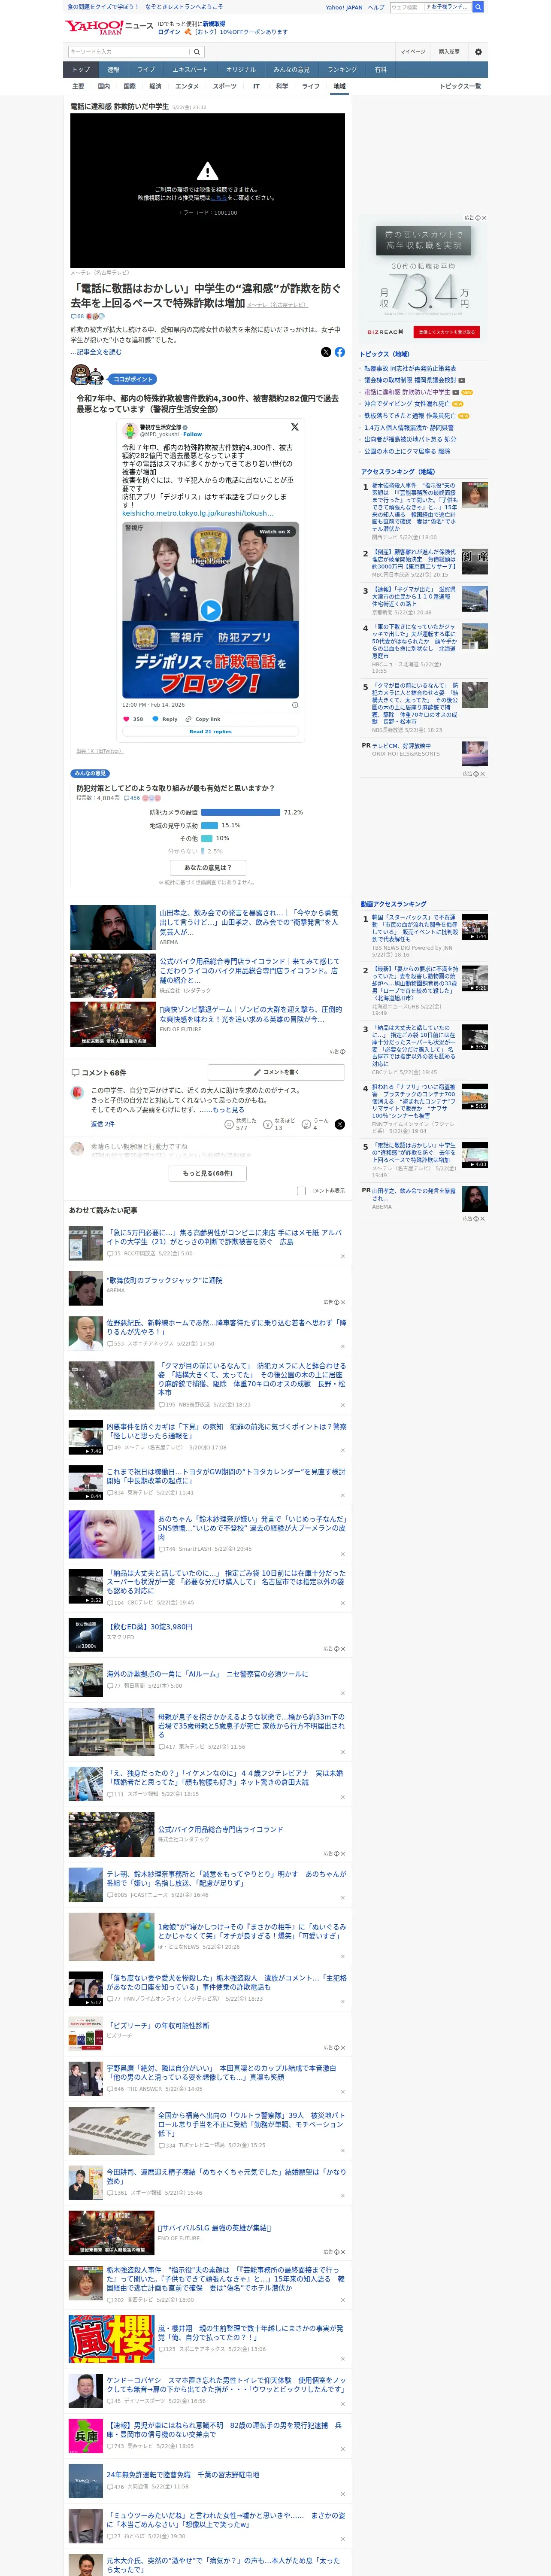This screenshot has width=551, height=2576.
Task: Switch to the 速報 tab
Action: [113, 69]
